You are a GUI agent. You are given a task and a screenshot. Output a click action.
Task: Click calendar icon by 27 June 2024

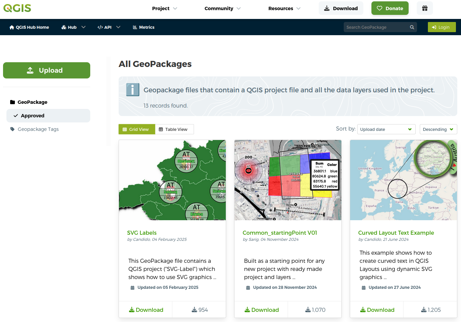click(x=364, y=288)
